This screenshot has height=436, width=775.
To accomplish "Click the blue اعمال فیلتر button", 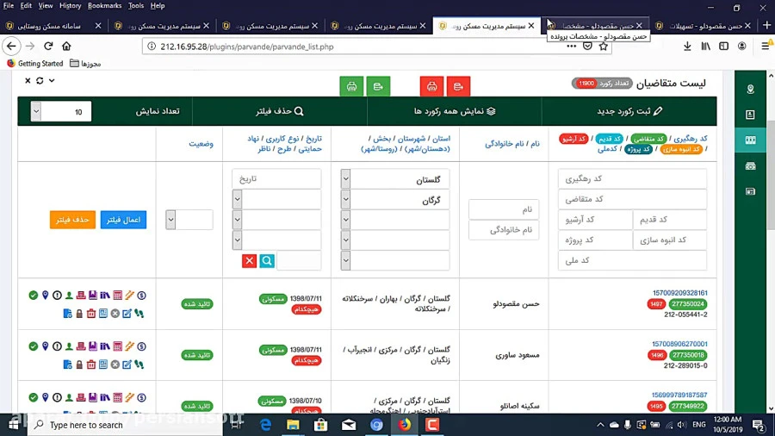I will 123,221.
